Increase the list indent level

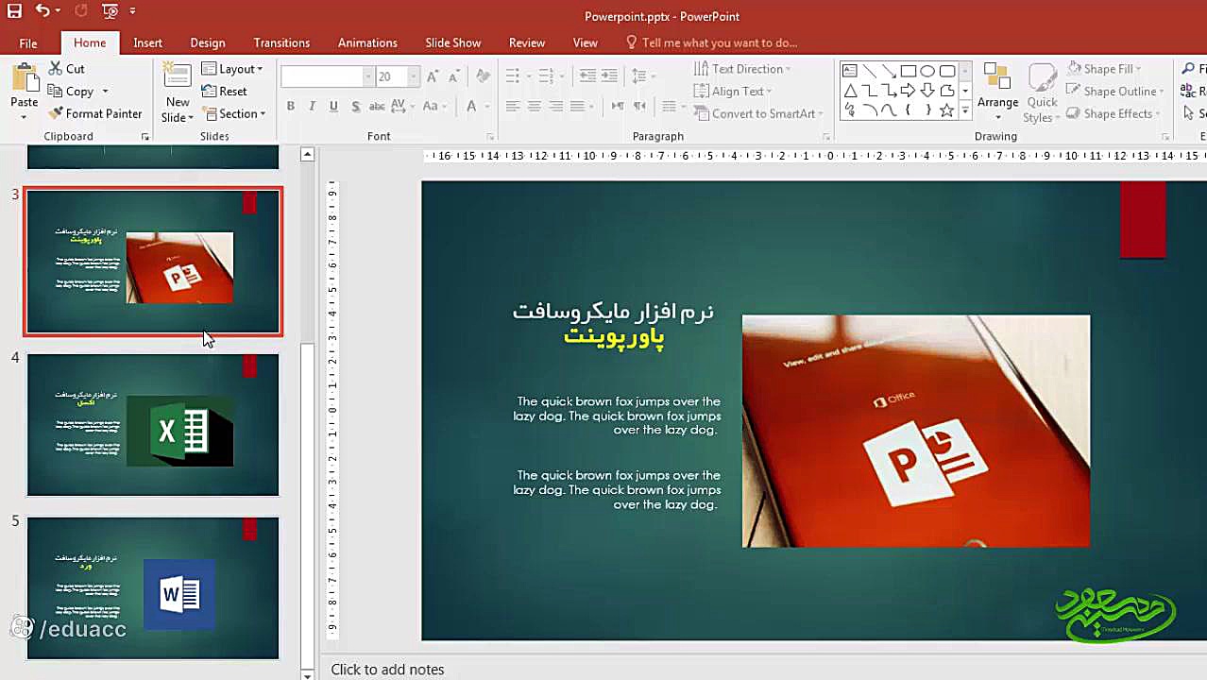click(609, 76)
